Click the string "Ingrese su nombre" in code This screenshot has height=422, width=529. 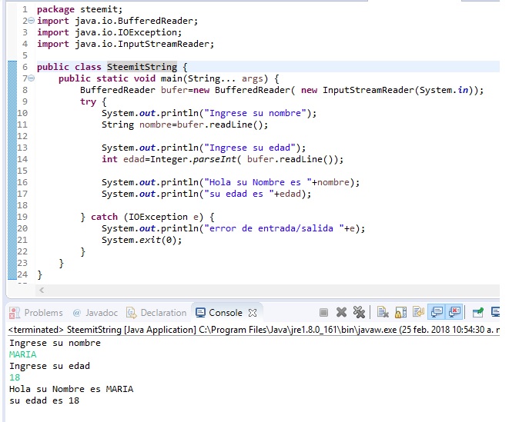coord(255,113)
